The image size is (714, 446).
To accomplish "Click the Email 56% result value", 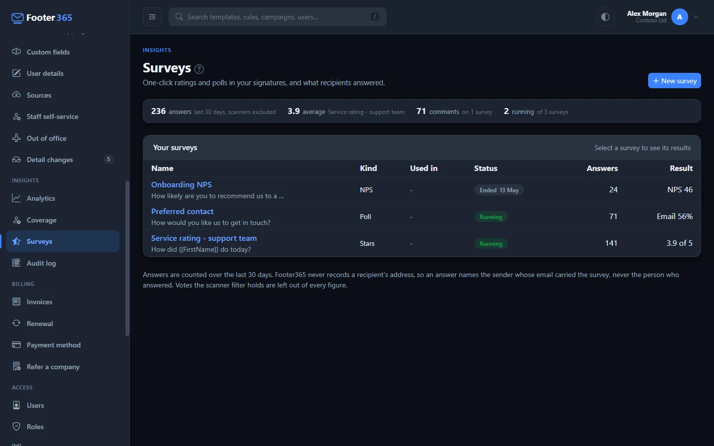I will click(675, 217).
